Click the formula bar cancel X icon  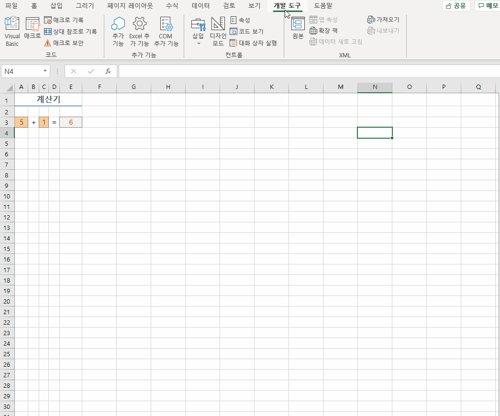pos(74,71)
